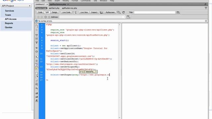212x119 pixels.
Task: Click the Recent Snippets icon
Action: tap(37, 84)
